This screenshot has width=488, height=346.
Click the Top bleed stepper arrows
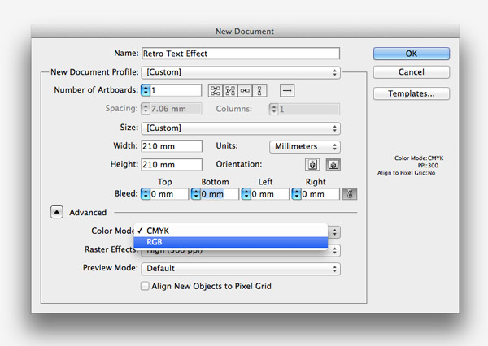point(145,194)
